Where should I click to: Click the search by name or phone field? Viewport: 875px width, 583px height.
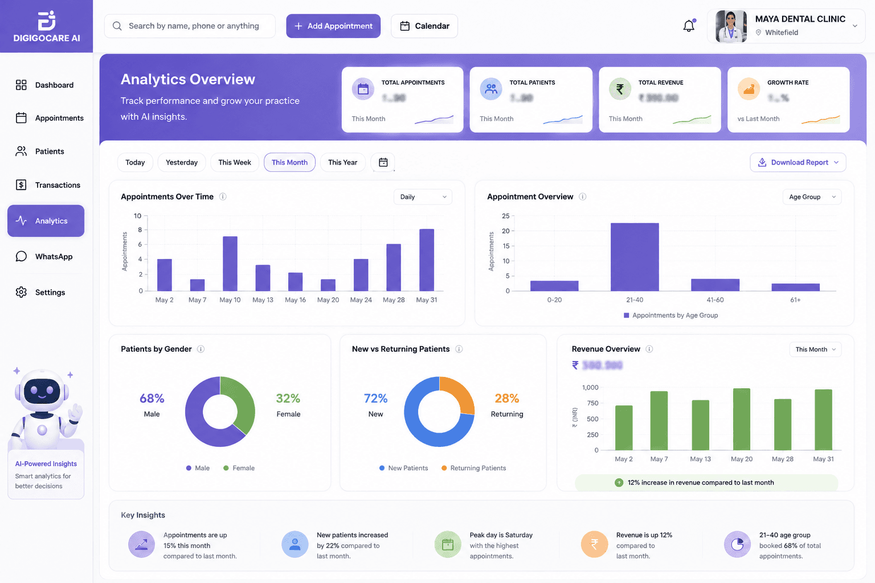tap(190, 26)
